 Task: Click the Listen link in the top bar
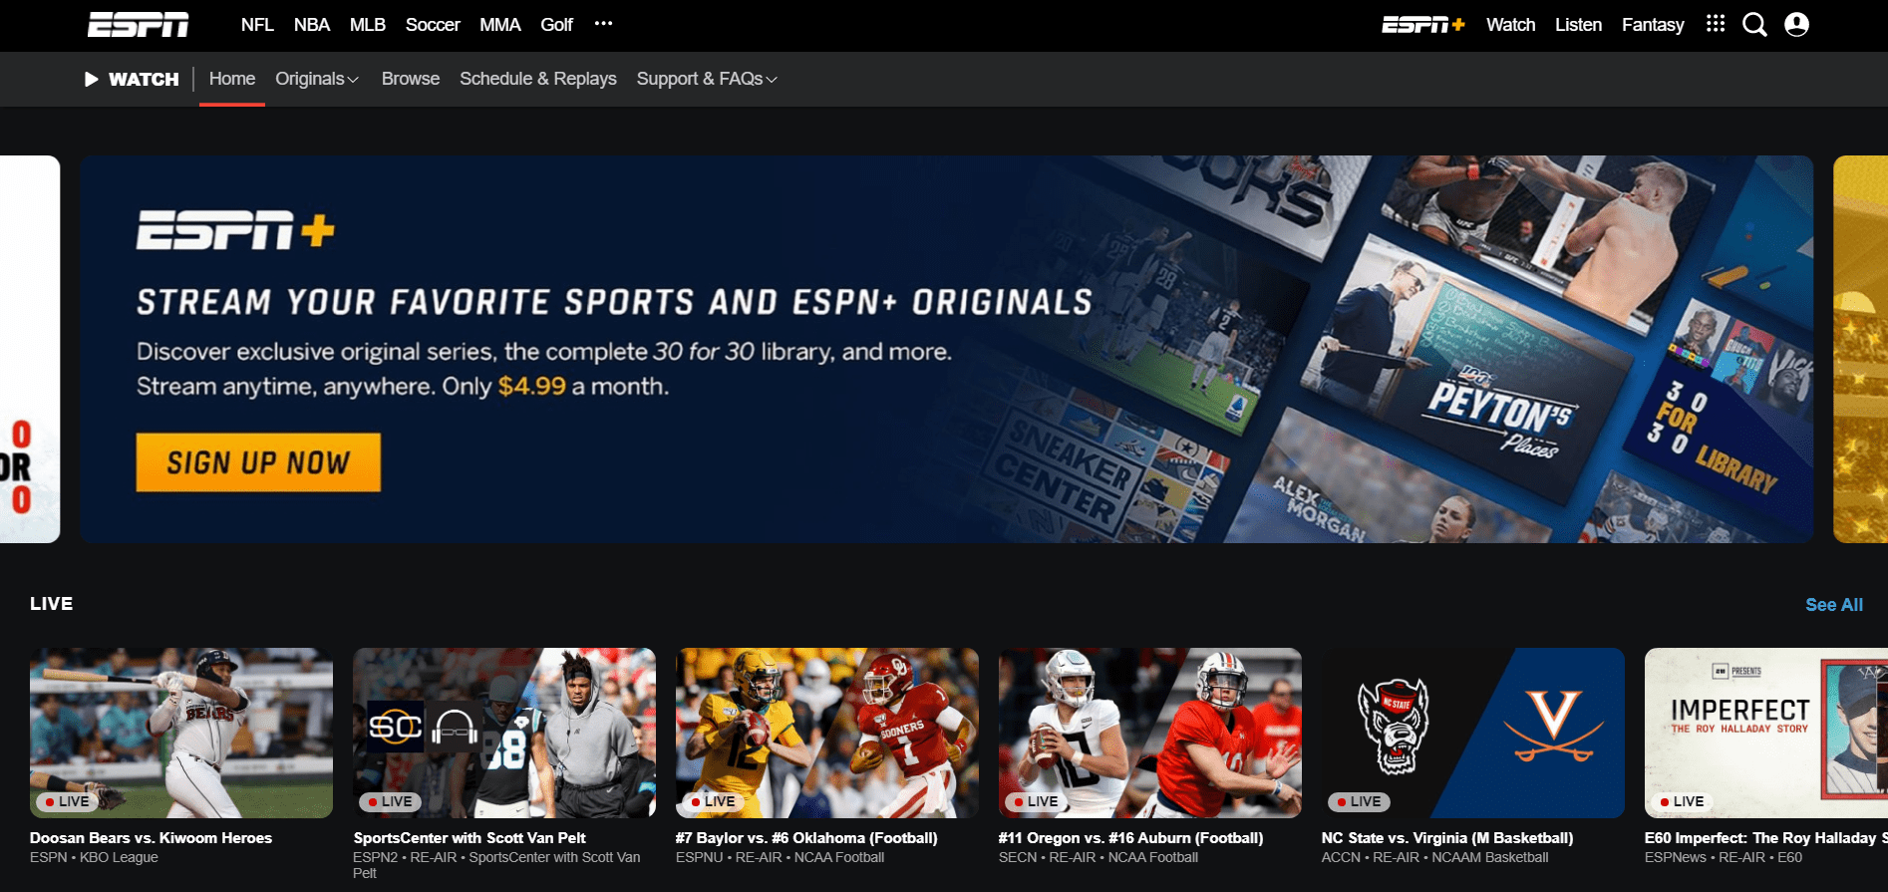pyautogui.click(x=1578, y=25)
